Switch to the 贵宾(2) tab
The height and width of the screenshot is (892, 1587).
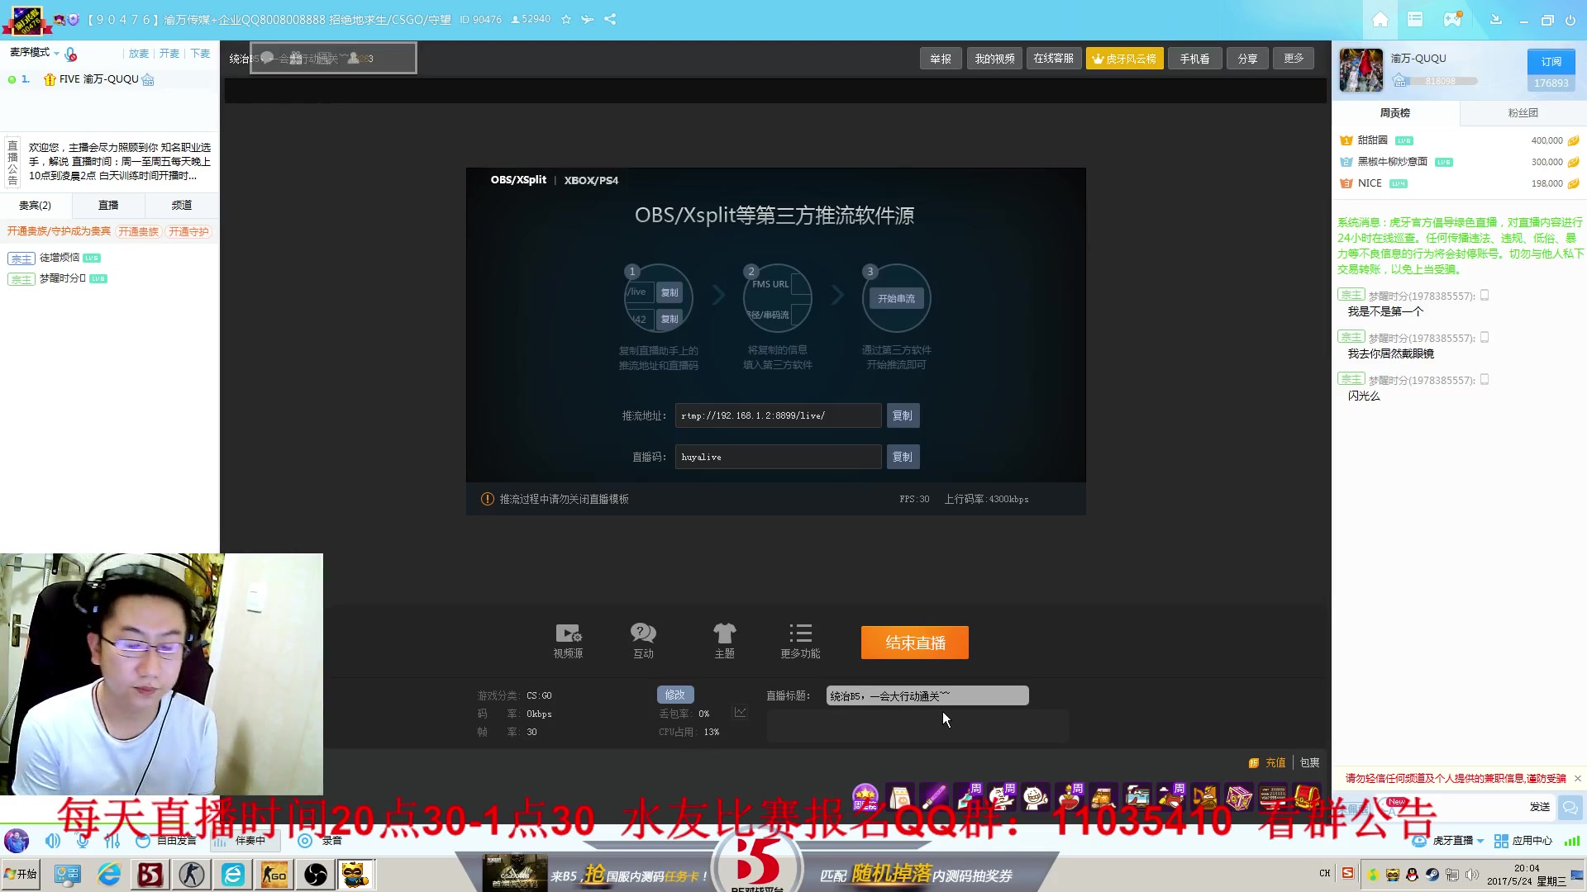click(36, 206)
